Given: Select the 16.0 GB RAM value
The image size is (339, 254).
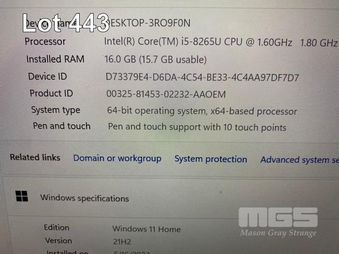Looking at the screenshot, I should [x=156, y=59].
